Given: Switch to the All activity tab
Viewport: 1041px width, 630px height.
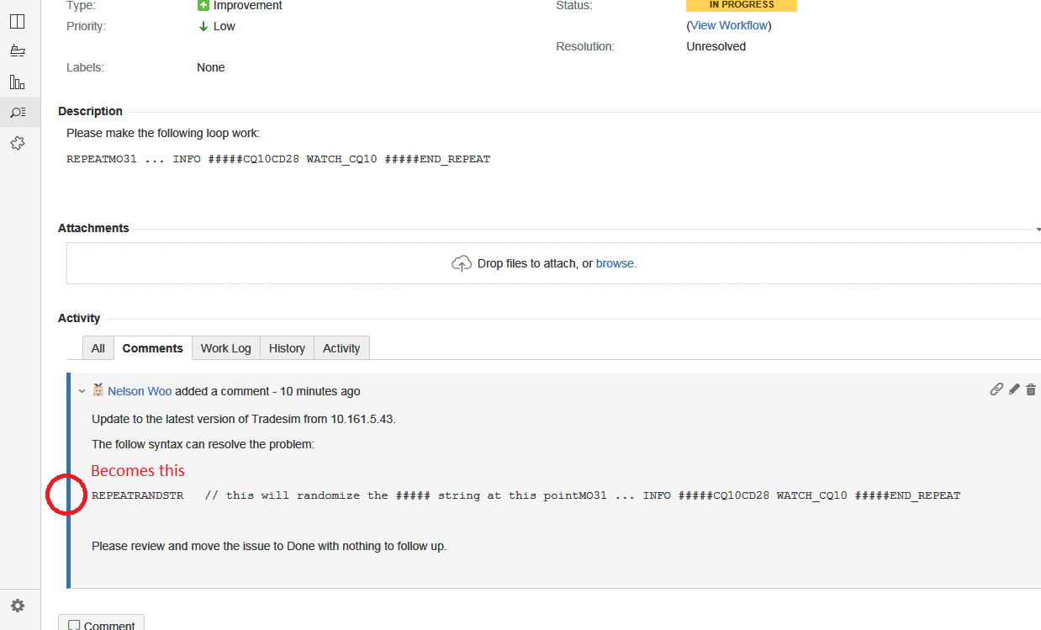Looking at the screenshot, I should [98, 348].
